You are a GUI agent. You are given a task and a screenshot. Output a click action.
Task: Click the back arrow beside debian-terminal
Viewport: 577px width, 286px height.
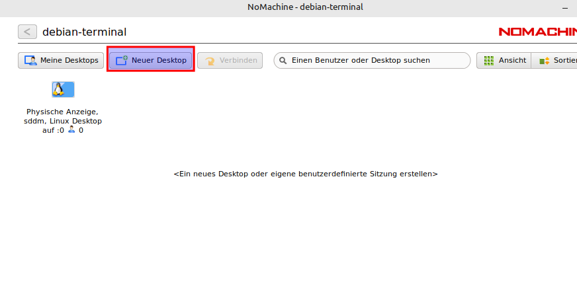[27, 32]
